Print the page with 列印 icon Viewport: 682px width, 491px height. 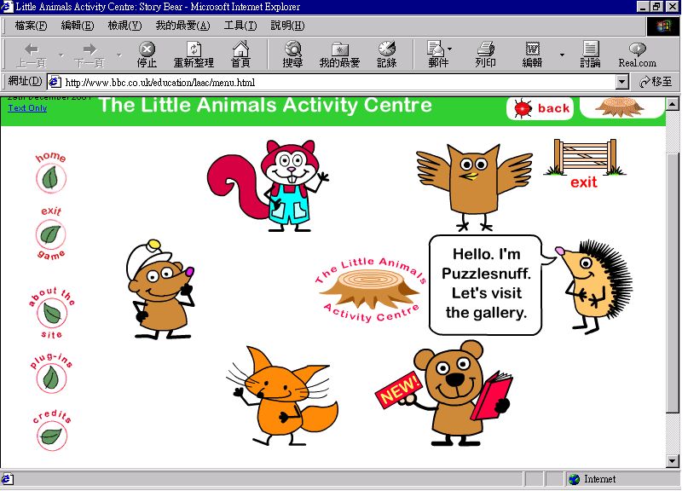[485, 55]
